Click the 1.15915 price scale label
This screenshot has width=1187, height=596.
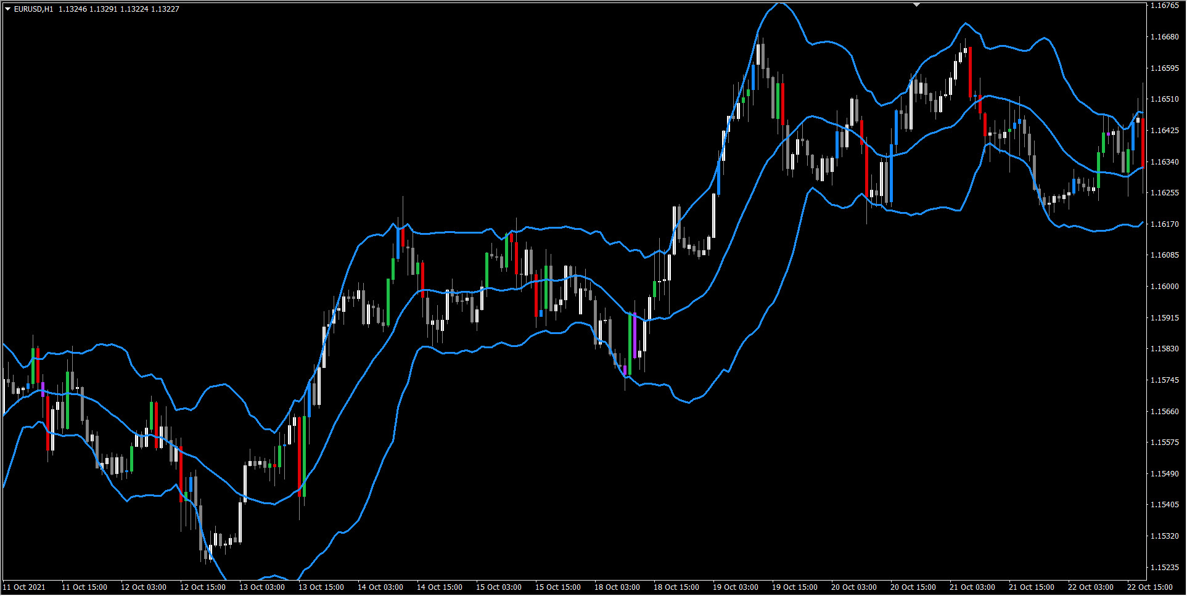click(x=1164, y=318)
